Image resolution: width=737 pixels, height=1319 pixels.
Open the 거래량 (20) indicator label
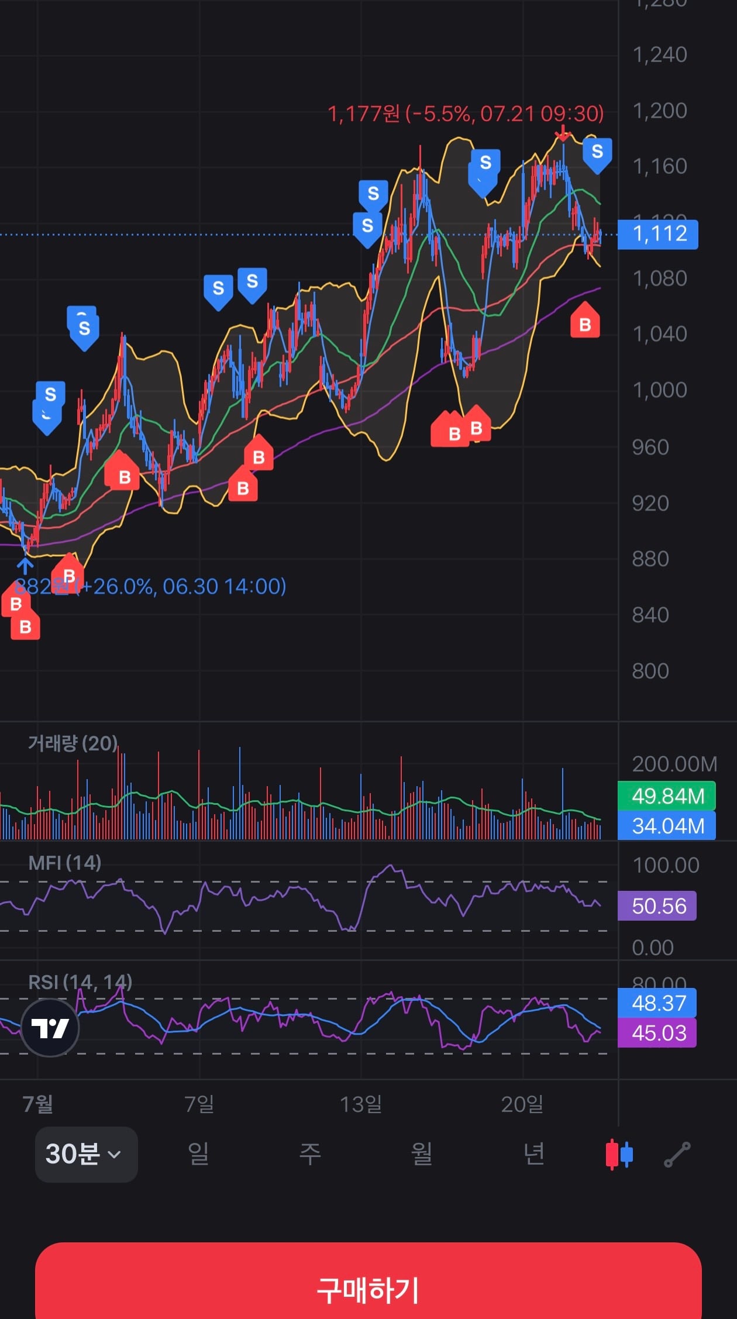73,743
